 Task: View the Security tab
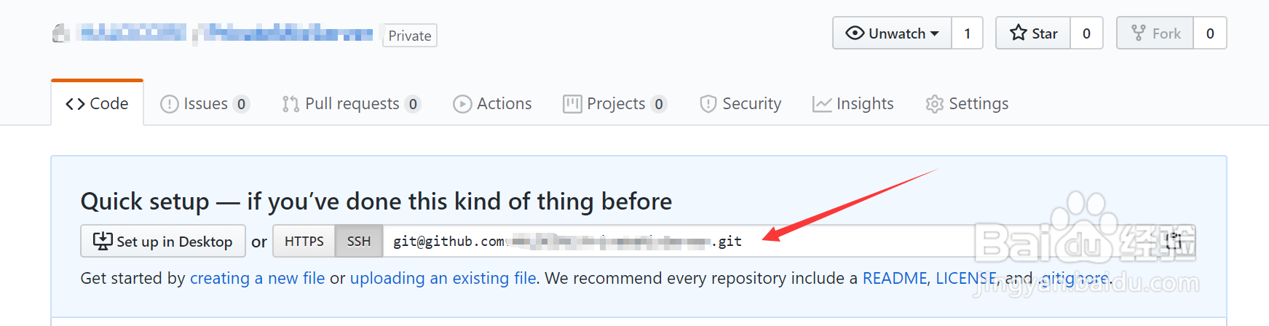(740, 104)
